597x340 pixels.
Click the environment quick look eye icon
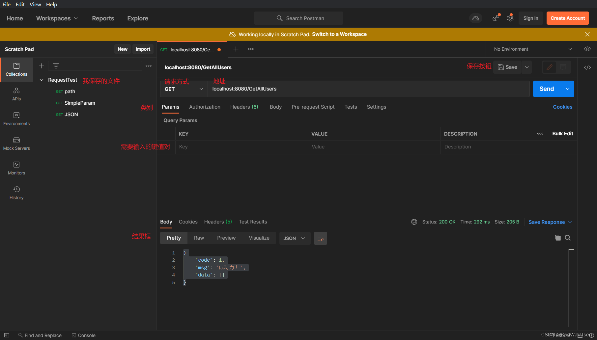pos(587,49)
